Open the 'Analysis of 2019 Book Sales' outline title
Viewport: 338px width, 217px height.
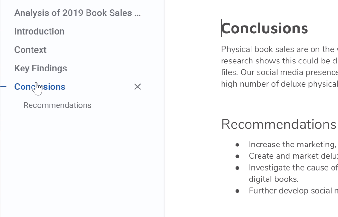(77, 13)
